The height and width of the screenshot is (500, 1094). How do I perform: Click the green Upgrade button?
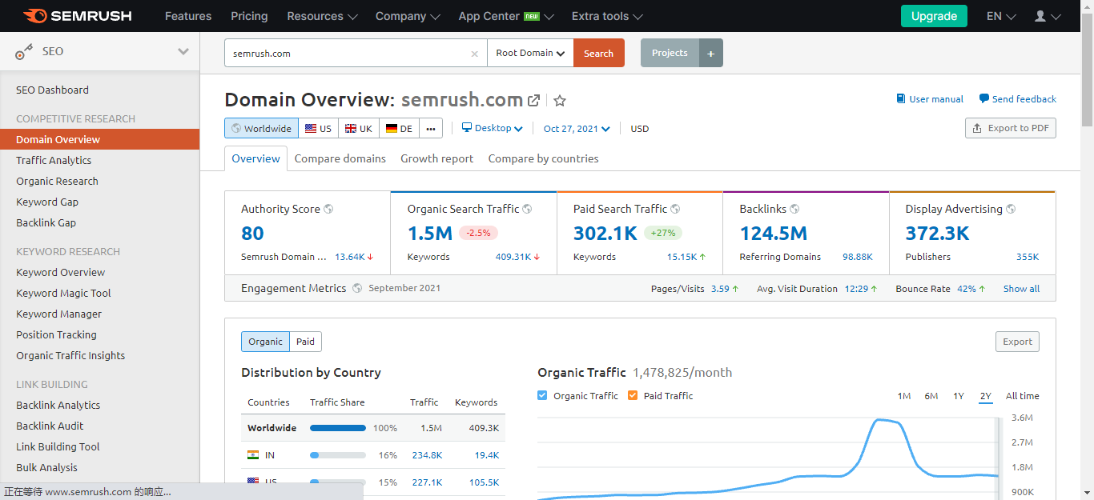[933, 16]
